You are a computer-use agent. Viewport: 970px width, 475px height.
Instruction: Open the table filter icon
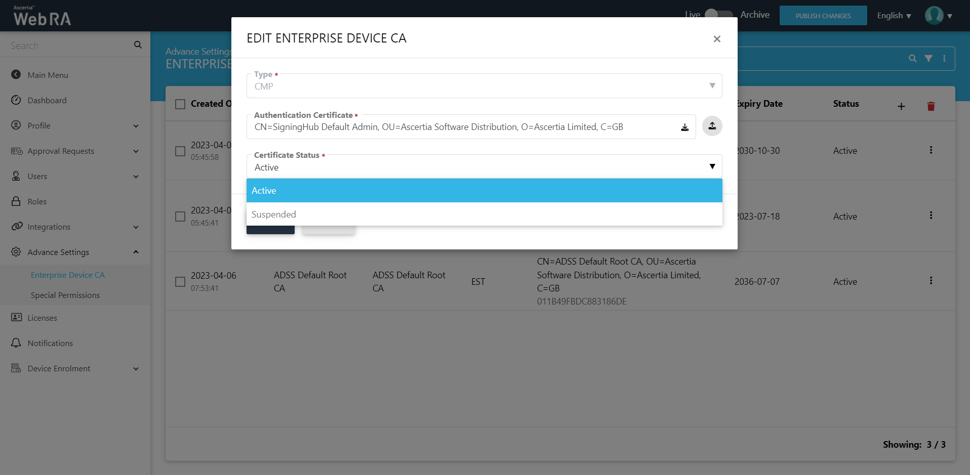pos(928,59)
